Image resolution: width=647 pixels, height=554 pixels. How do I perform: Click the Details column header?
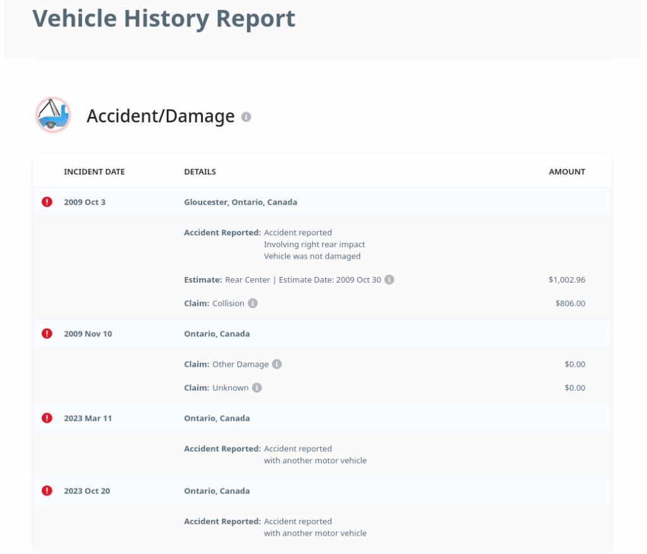200,172
